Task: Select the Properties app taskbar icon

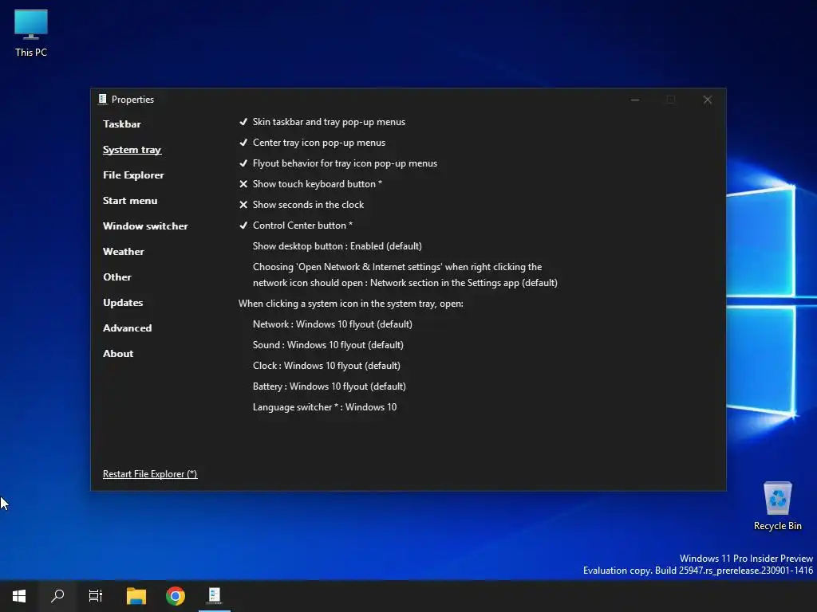Action: (215, 595)
